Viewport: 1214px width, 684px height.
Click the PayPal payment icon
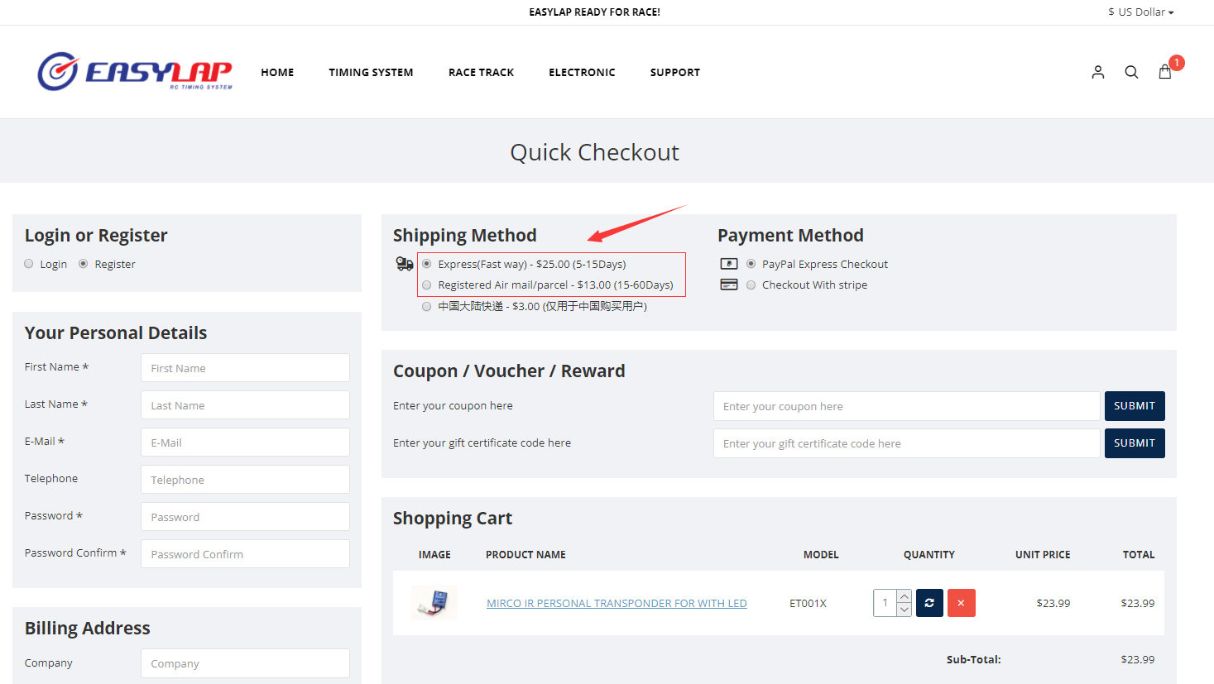pyautogui.click(x=729, y=264)
